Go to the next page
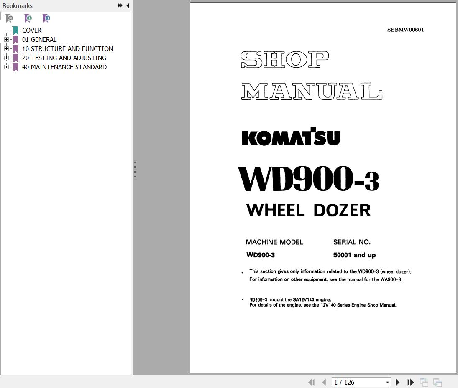Screen dimensions: 458x388 click(x=397, y=382)
